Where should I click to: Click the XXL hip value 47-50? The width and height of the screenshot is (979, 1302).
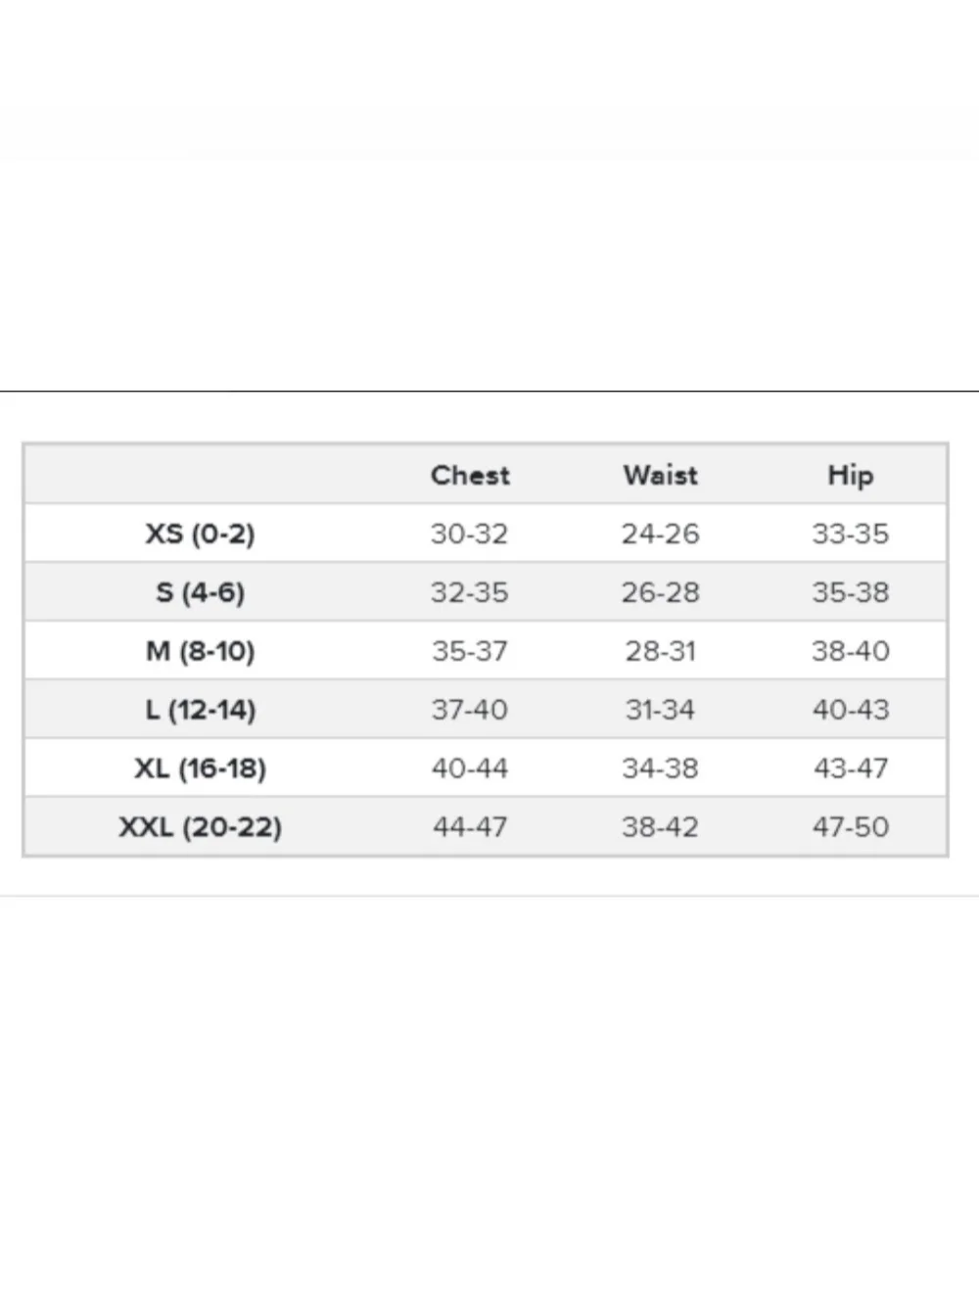[x=850, y=827]
